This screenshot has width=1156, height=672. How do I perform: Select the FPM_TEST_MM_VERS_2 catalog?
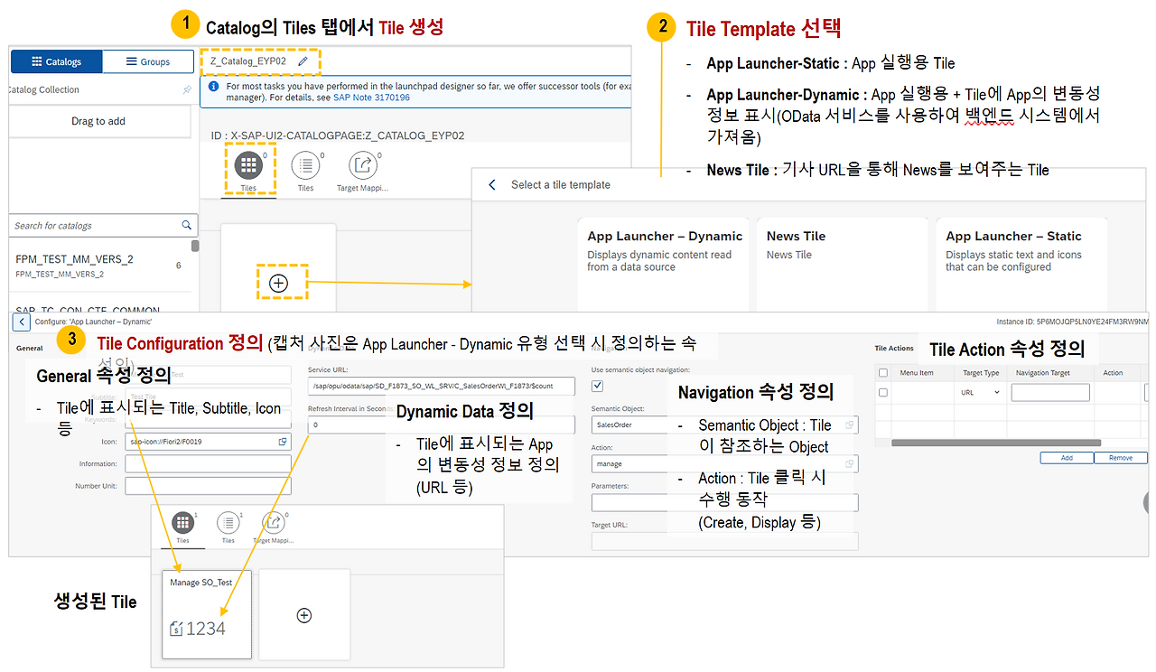(x=99, y=265)
